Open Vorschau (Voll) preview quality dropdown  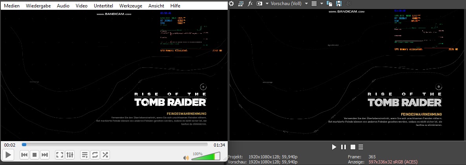[x=289, y=4]
